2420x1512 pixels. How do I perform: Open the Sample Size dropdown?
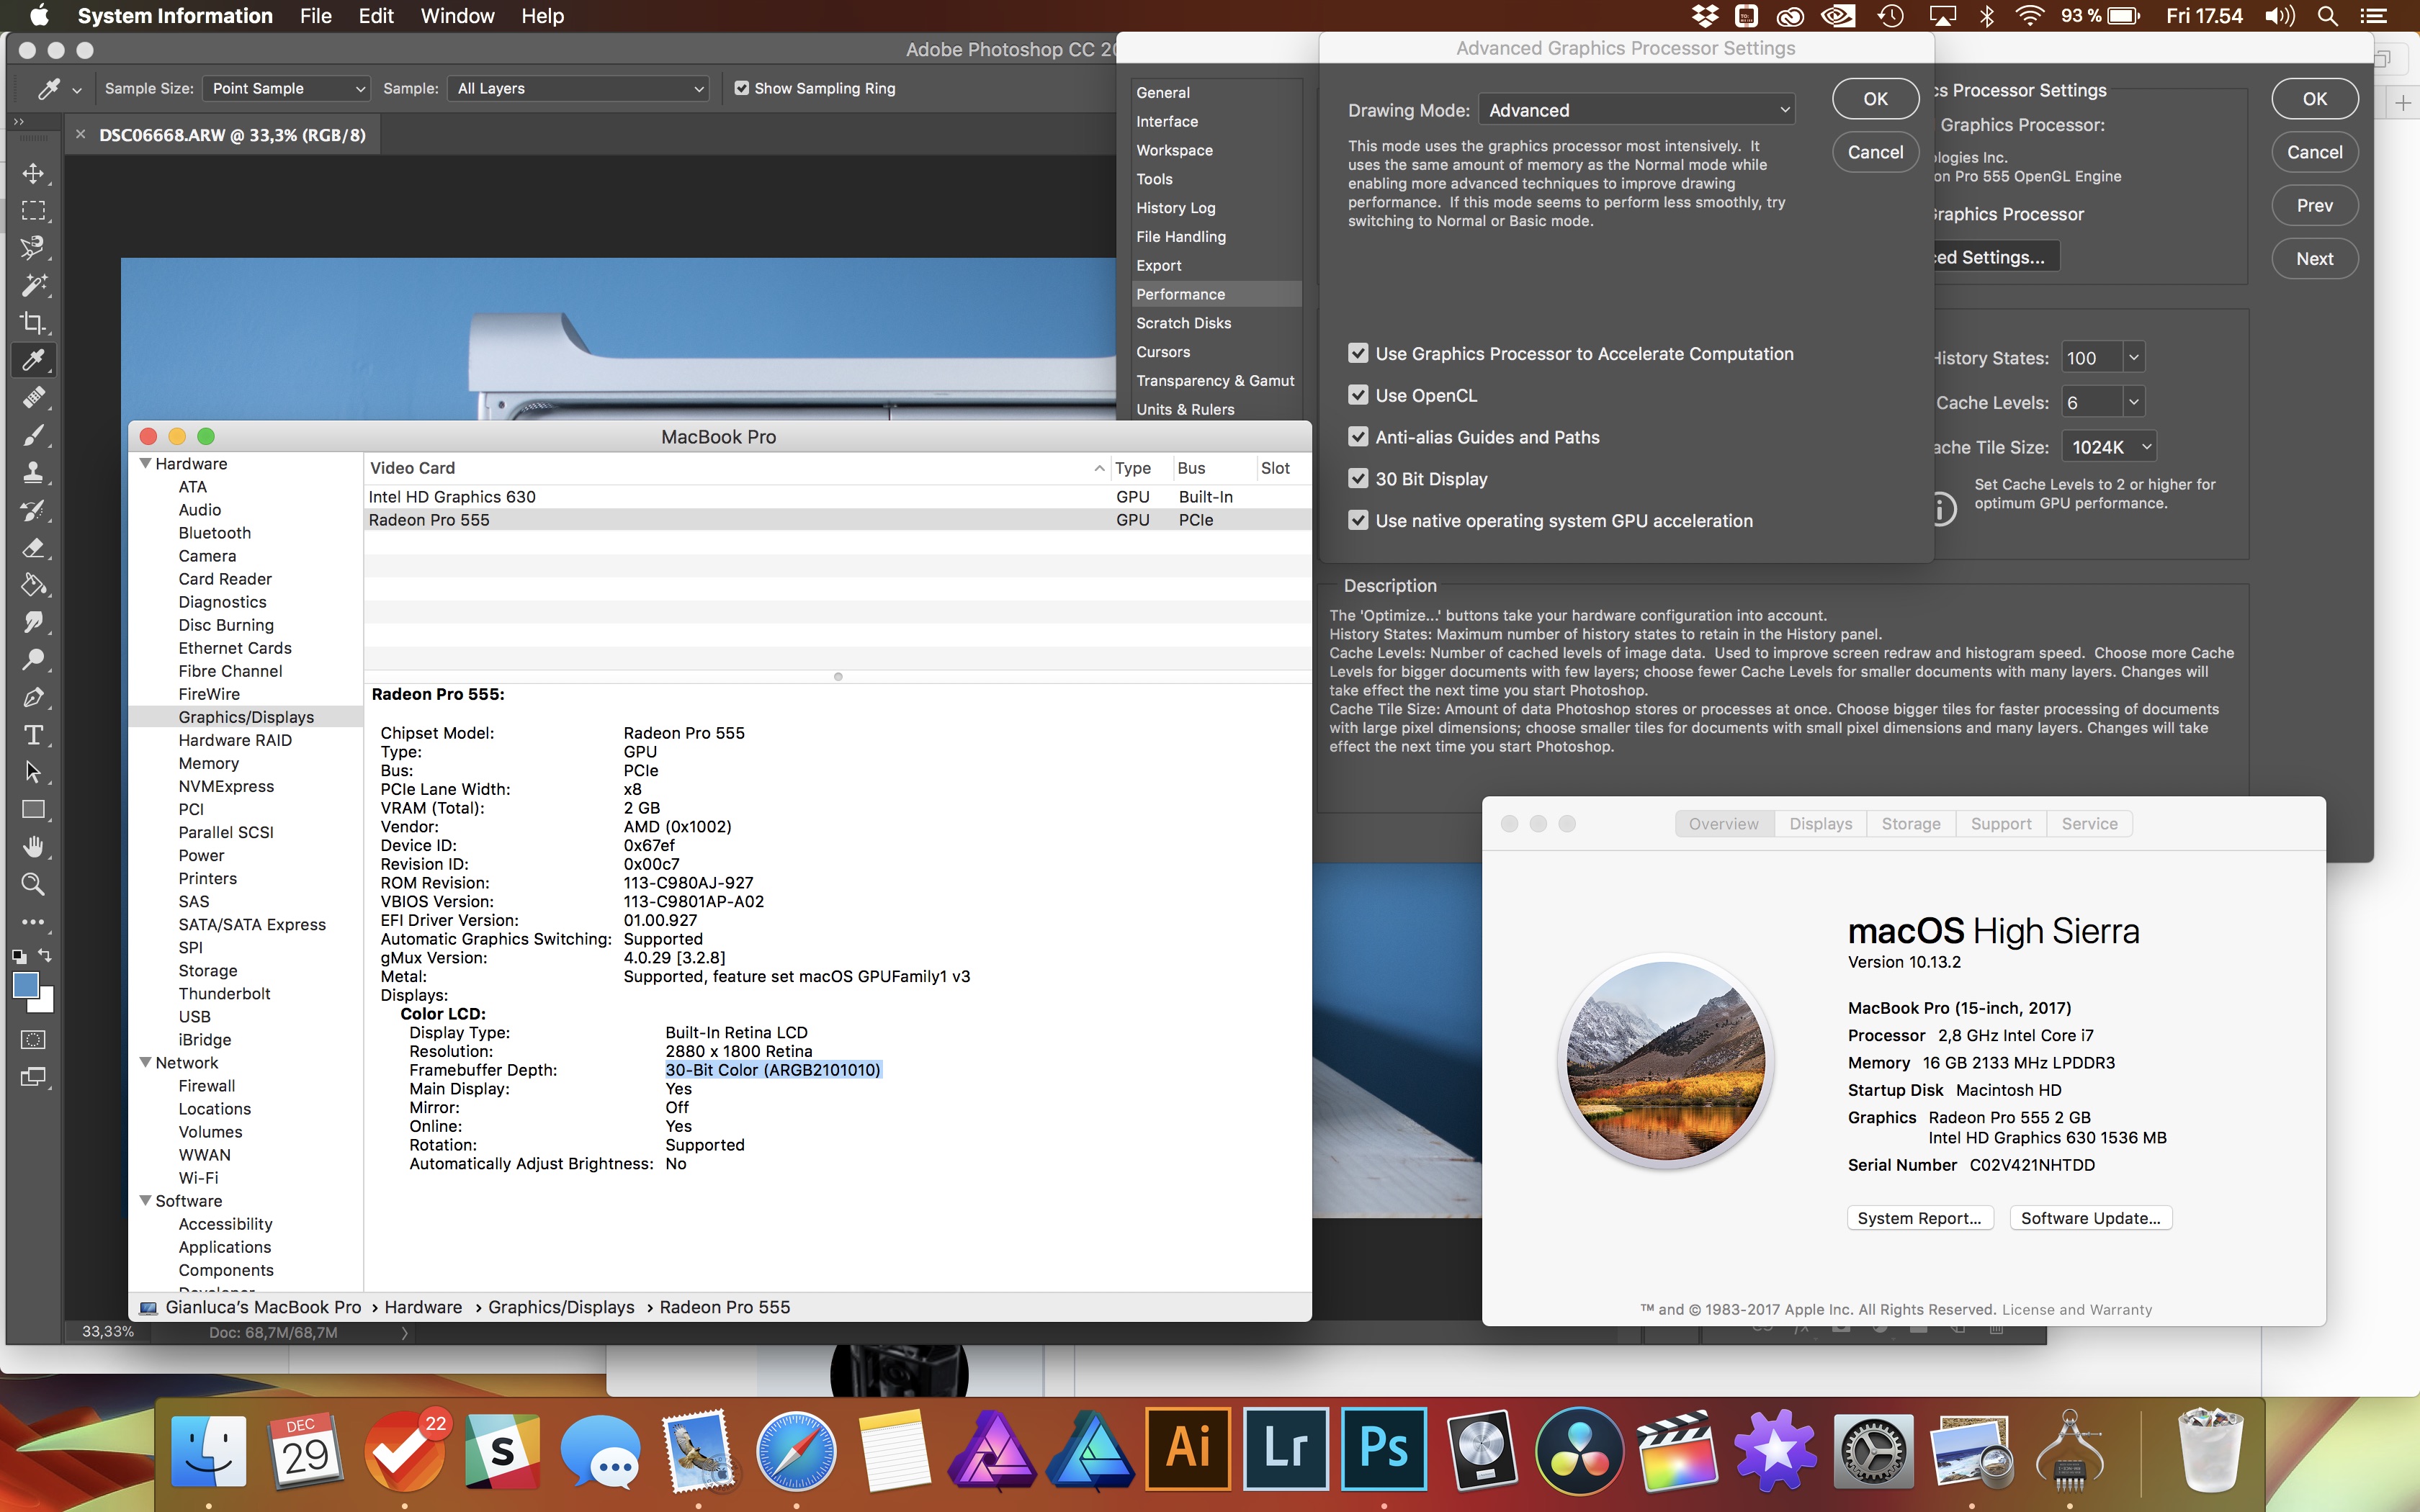286,88
